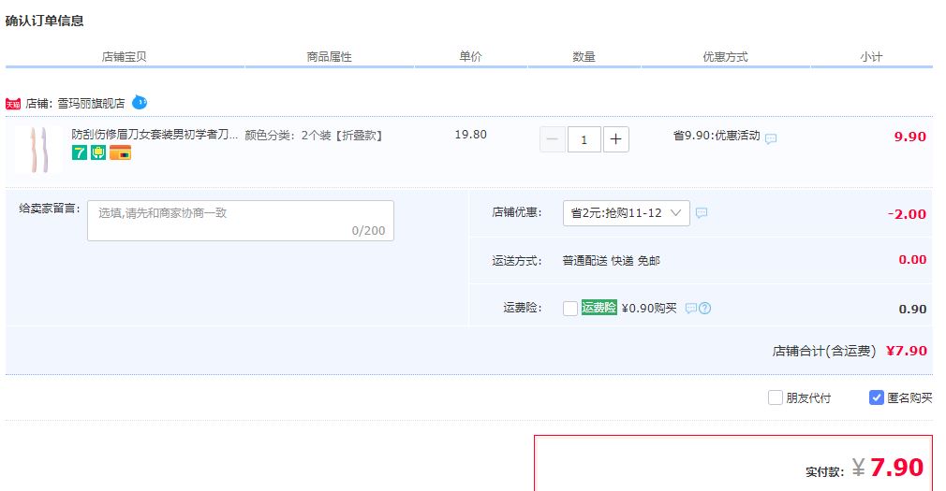Decrease quantity with the minus button

pyautogui.click(x=552, y=139)
